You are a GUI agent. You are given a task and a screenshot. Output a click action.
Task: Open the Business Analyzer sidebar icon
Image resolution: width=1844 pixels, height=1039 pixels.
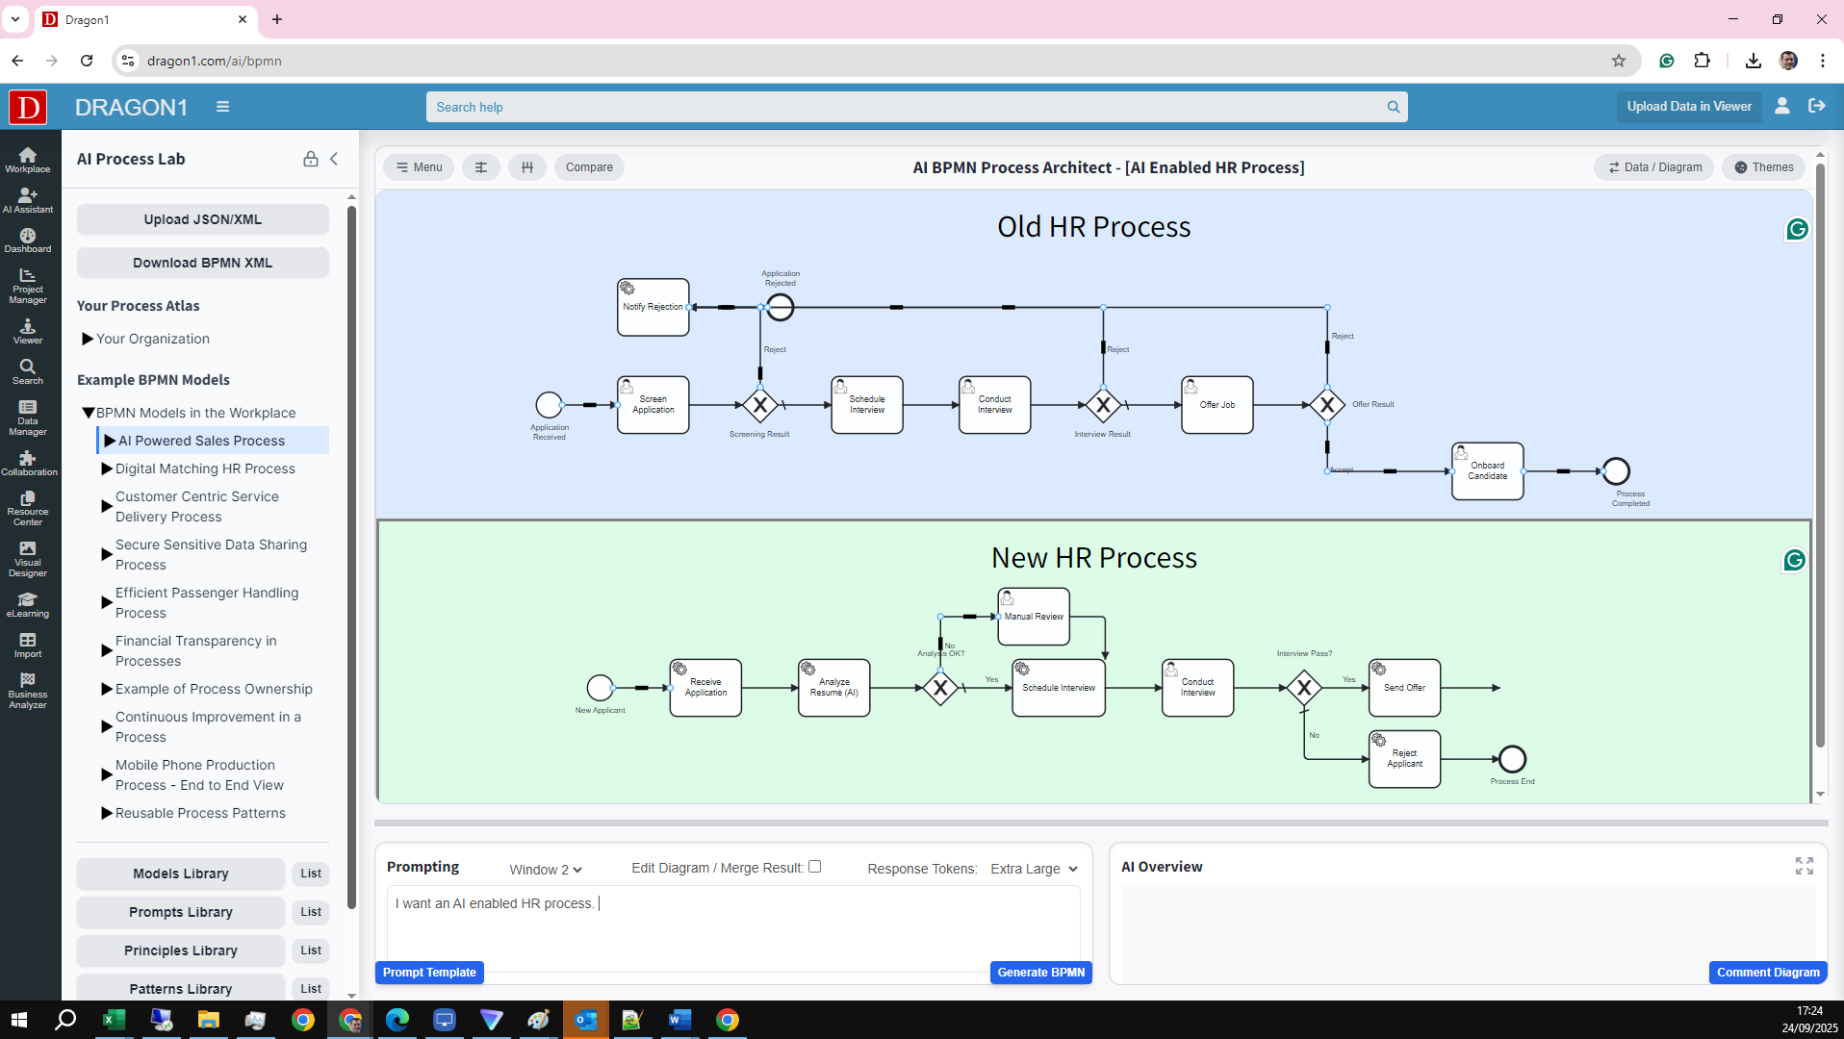(x=28, y=691)
